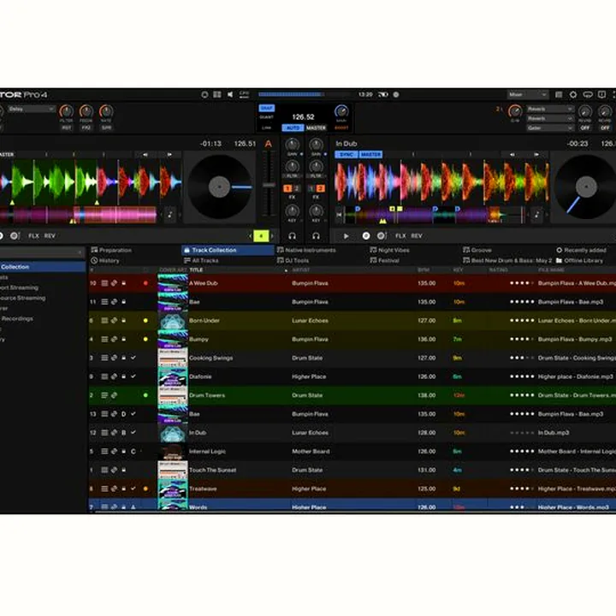
Task: Click the link icon in Bumpy row
Action: pos(114,339)
